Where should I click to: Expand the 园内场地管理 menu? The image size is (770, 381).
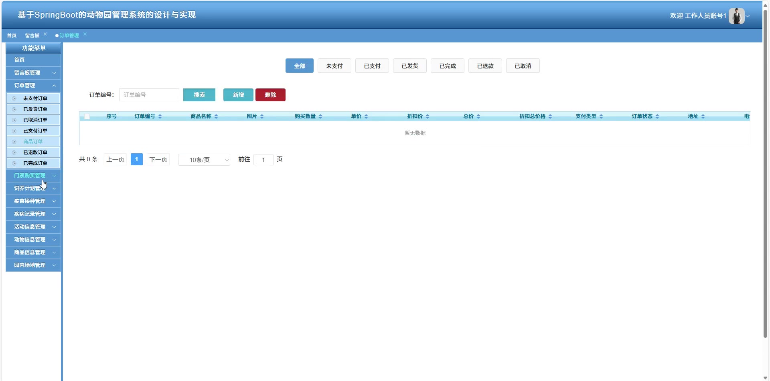coord(33,265)
